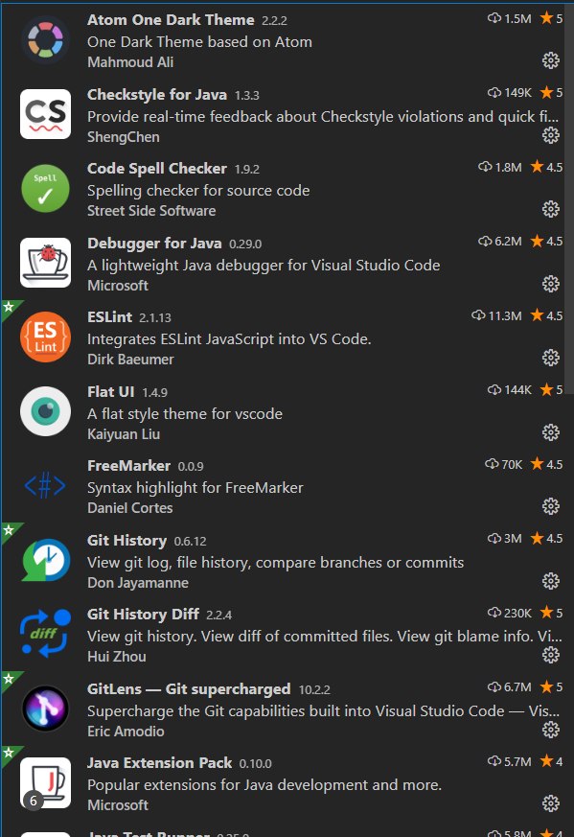Image resolution: width=574 pixels, height=837 pixels.
Task: Click the Java Extension Pack cup icon
Action: 45,782
